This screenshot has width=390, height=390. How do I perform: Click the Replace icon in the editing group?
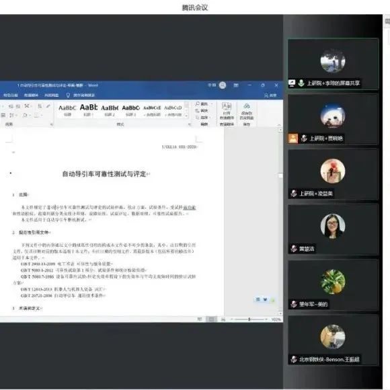(198, 110)
